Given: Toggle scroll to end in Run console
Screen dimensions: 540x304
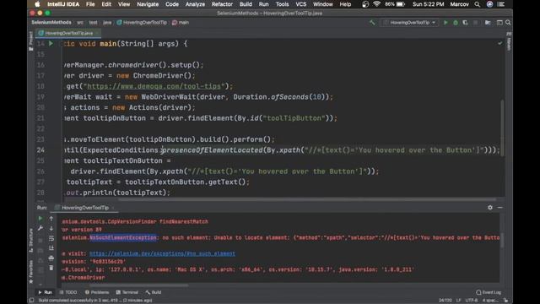Looking at the screenshot, I should pyautogui.click(x=51, y=247).
